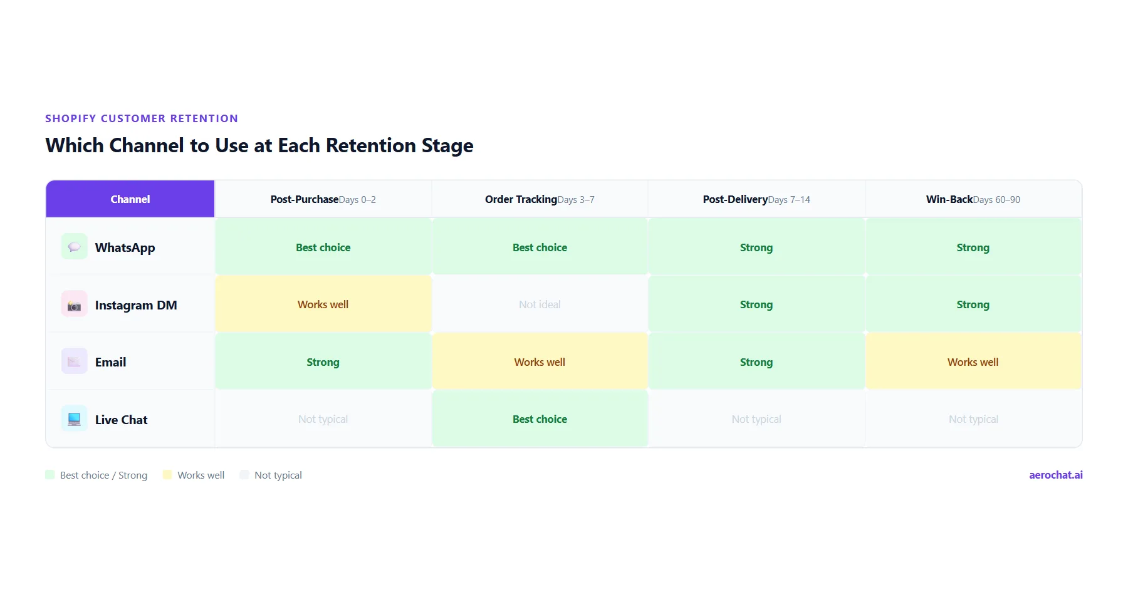The image size is (1128, 592).
Task: Click WhatsApp Post-Delivery Strong cell
Action: 756,247
